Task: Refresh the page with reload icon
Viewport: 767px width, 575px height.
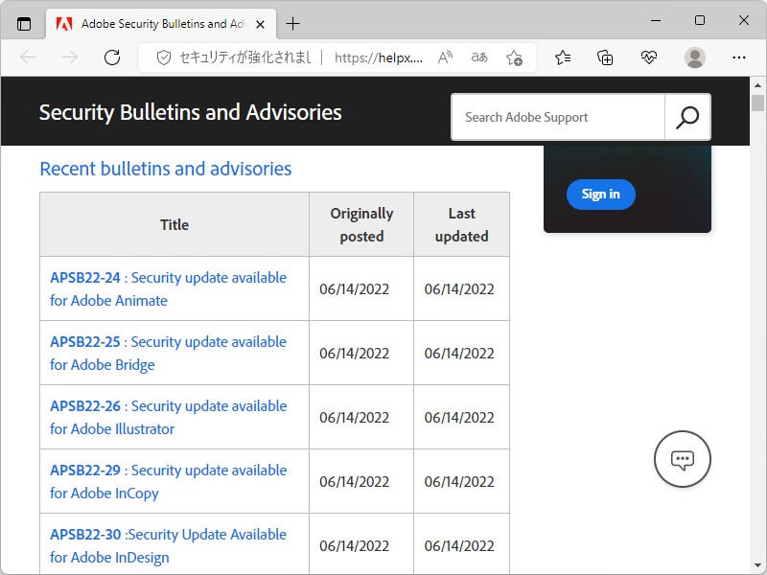Action: (112, 57)
